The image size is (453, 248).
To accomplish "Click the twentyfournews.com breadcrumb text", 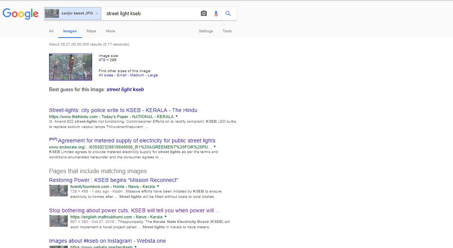I will 113,186.
